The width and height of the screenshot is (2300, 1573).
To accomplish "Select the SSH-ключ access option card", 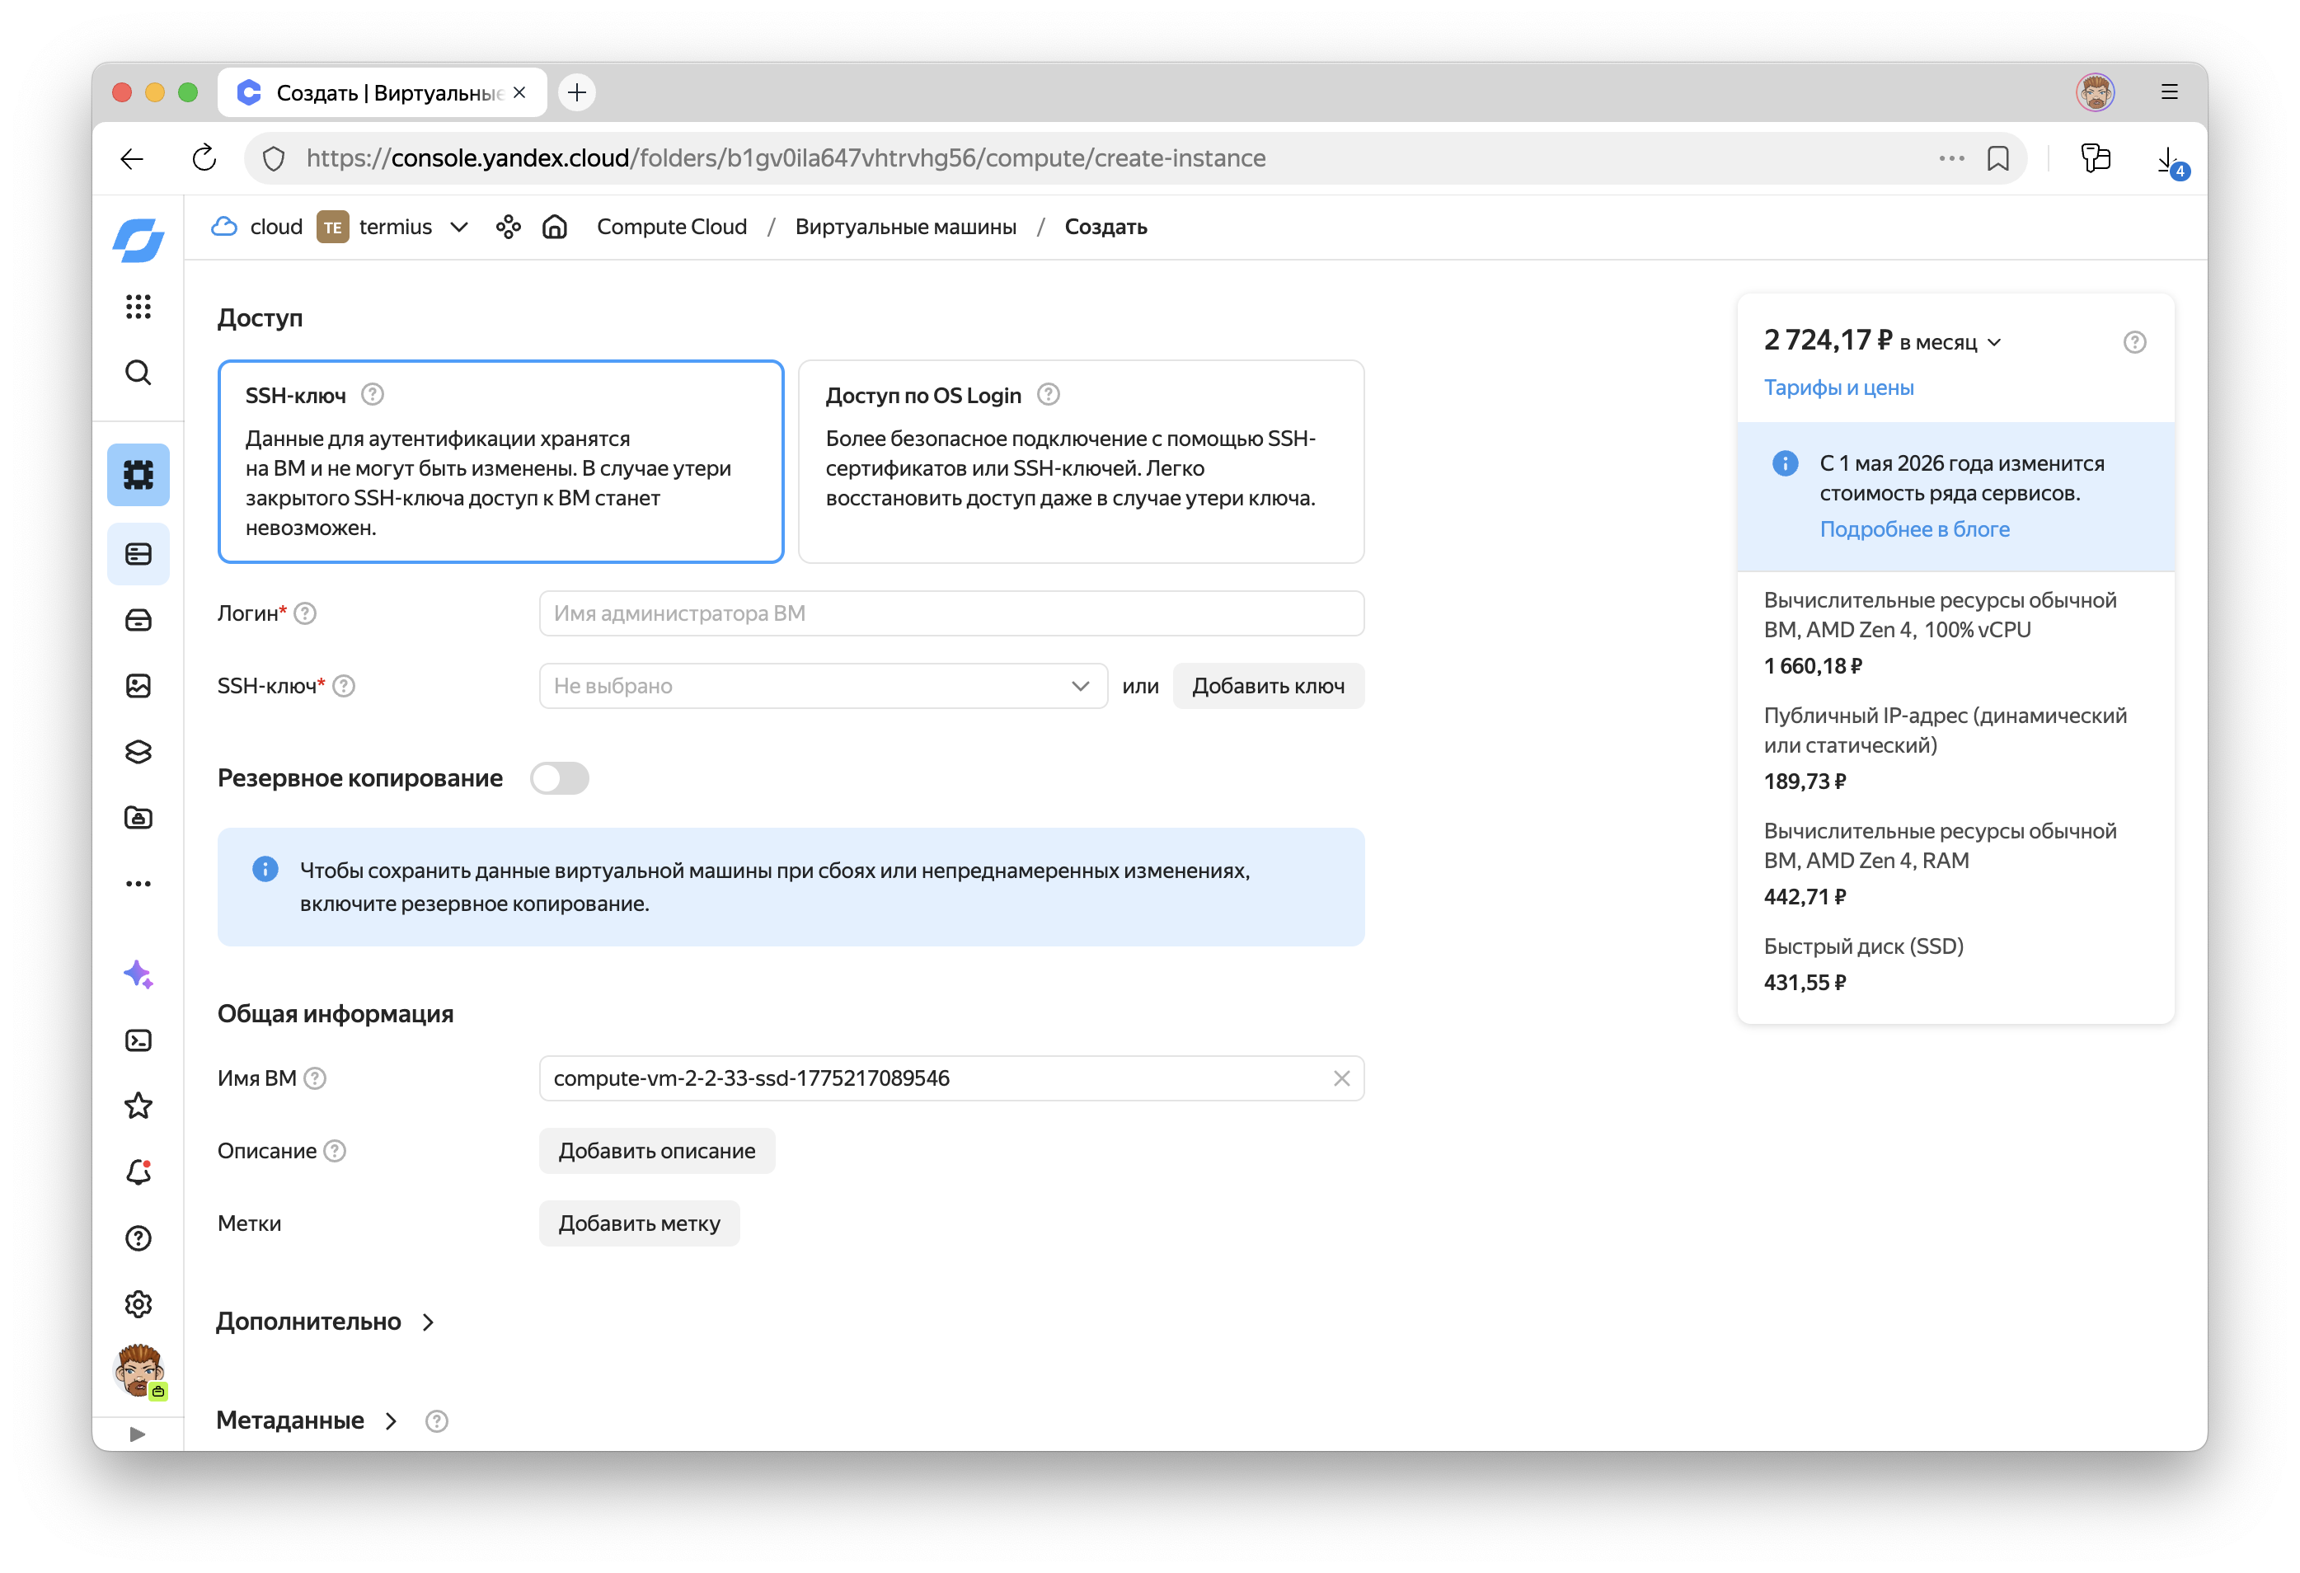I will [500, 462].
